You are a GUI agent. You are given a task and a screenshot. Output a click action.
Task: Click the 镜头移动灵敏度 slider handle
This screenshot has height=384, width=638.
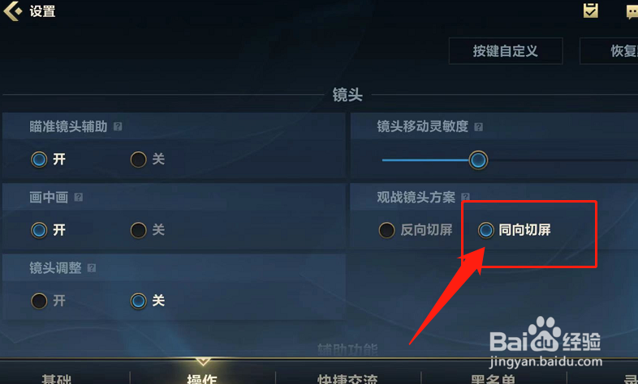(478, 160)
